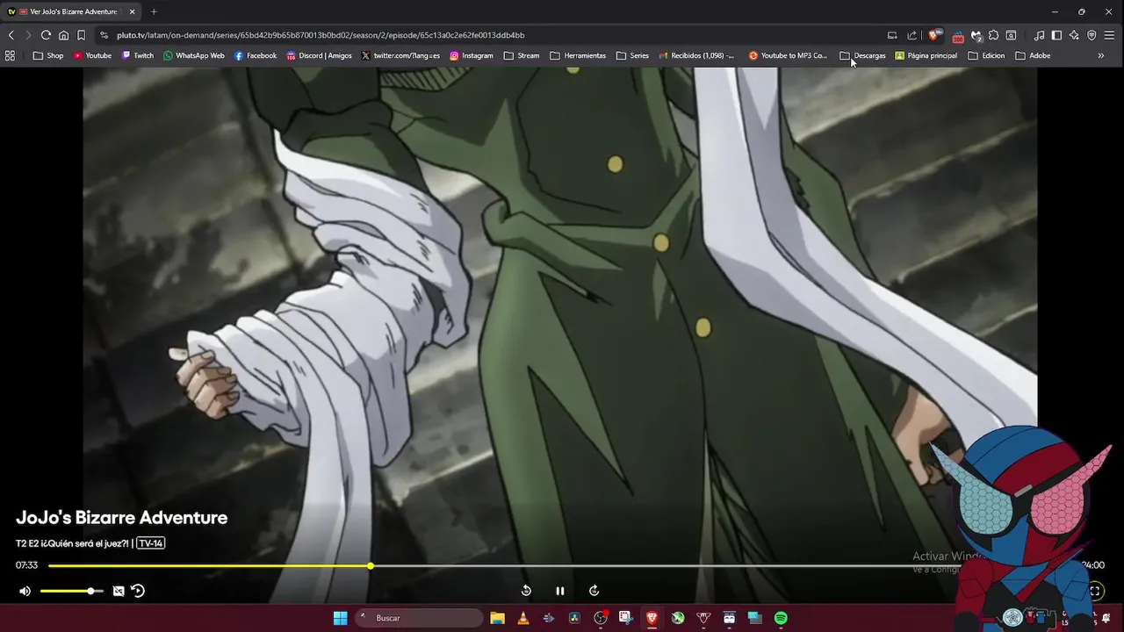
Task: Expand the Adobe bookmark folder
Action: click(1033, 55)
